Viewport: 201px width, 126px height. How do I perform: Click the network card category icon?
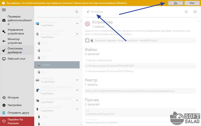click(38, 101)
